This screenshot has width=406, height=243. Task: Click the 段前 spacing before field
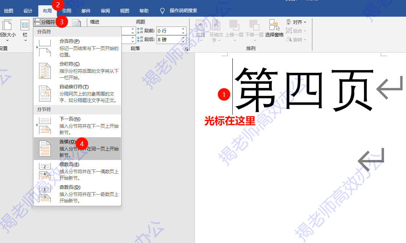(x=169, y=31)
